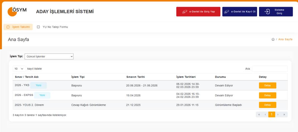Image resolution: width=298 pixels, height=132 pixels.
Task: Open Detay for 2025 - YDUS 2. Dönem
Action: 267,105
